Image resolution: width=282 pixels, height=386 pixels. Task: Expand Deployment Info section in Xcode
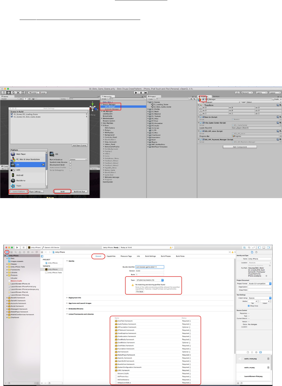[x=67, y=298]
